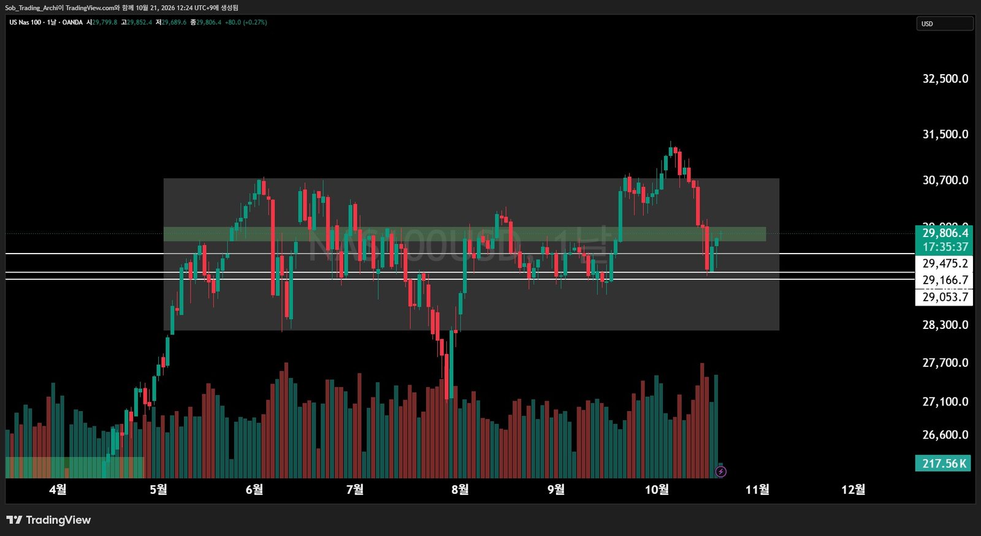The width and height of the screenshot is (981, 536).
Task: Open the USD currency selector
Action: pos(945,24)
